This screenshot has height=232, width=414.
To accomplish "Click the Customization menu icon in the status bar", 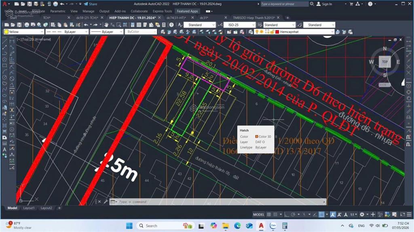I will pyautogui.click(x=409, y=214).
